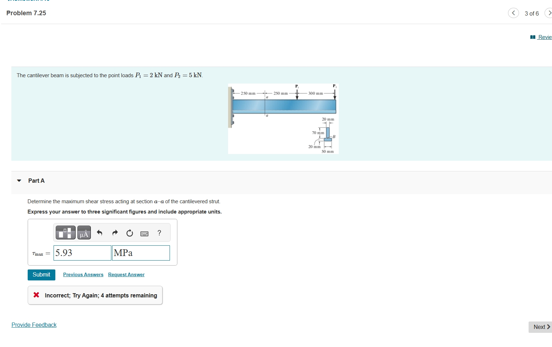This screenshot has width=552, height=347.
Task: Open Provide Feedback link
Action: point(34,325)
